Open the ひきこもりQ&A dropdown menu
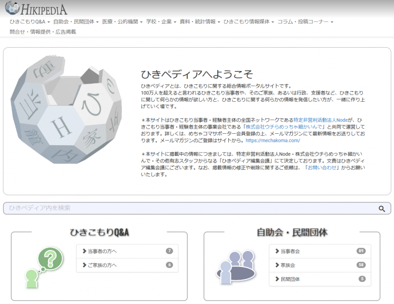 coord(30,22)
